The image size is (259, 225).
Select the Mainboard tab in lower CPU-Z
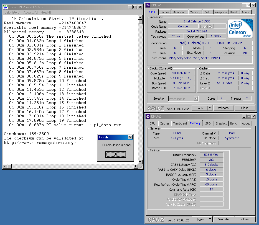[x=180, y=123]
